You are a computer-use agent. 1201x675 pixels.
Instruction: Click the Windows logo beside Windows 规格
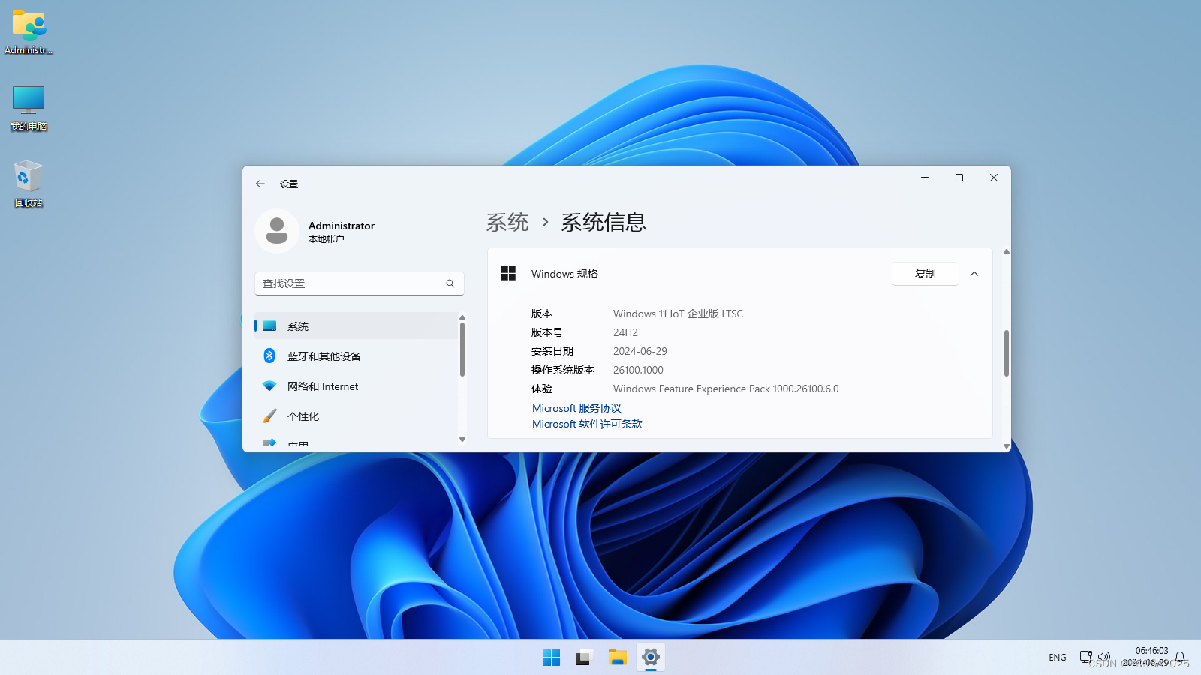point(508,274)
